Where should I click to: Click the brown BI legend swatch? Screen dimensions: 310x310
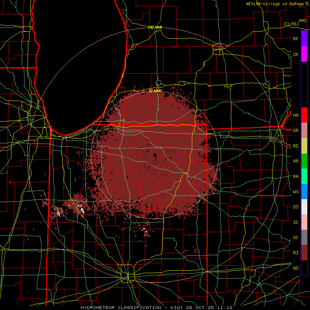(x=304, y=253)
